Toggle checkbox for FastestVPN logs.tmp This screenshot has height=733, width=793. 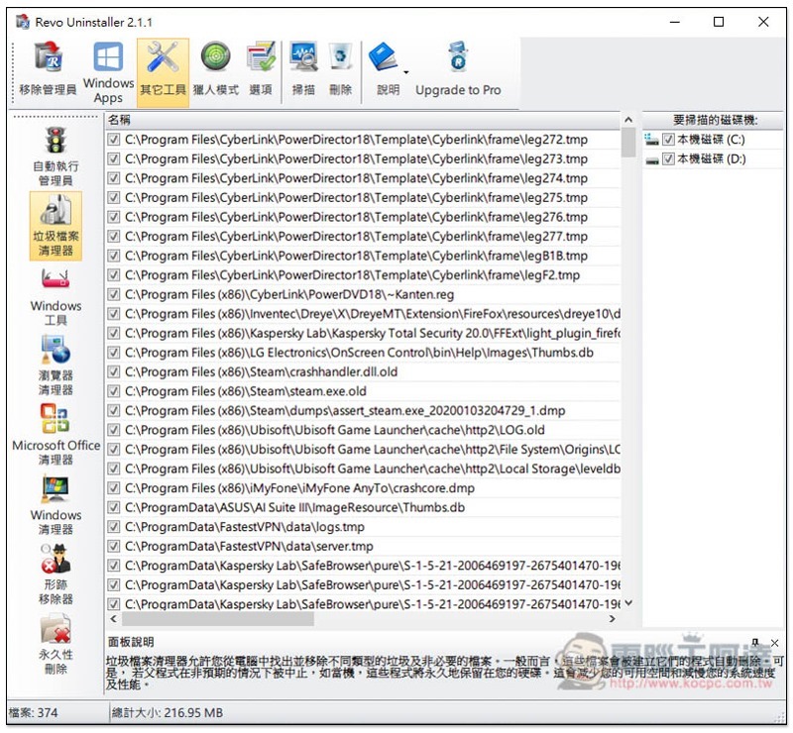pyautogui.click(x=114, y=527)
